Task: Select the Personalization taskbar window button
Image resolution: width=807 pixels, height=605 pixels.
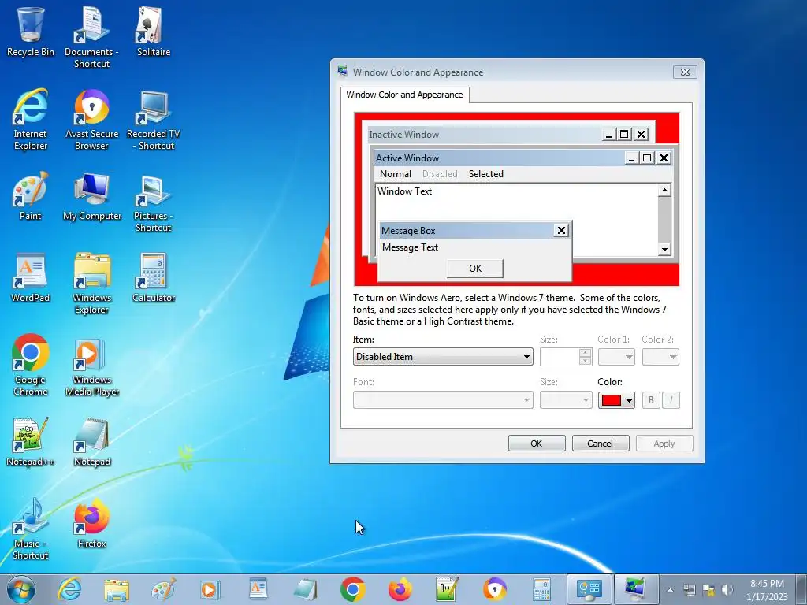Action: (x=636, y=589)
